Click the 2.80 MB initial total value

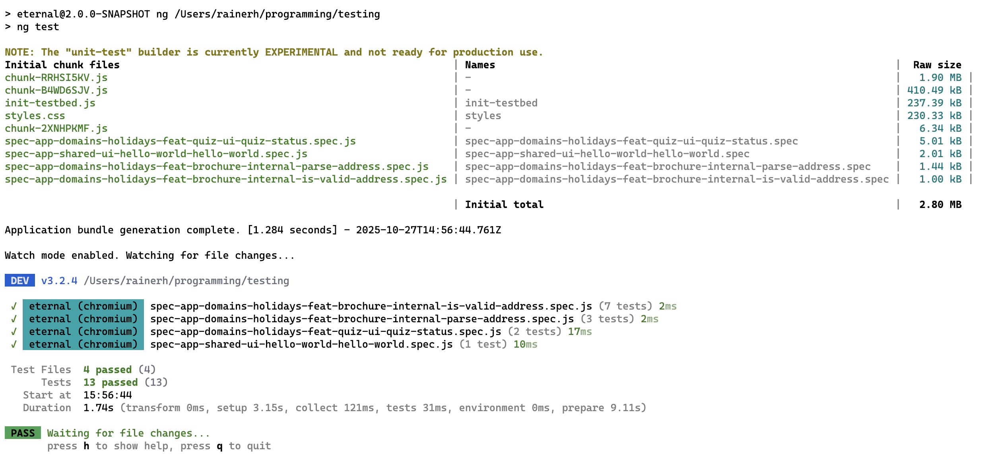[x=940, y=205]
